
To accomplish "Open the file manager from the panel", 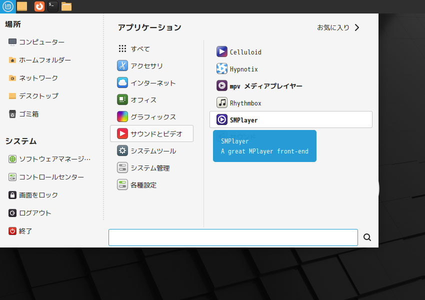I will (x=66, y=6).
